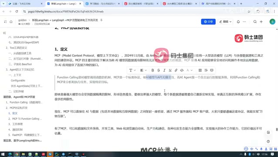Image resolution: width=278 pixels, height=157 pixels.
Task: Apply italic from the floating toolbar
Action: tap(164, 70)
